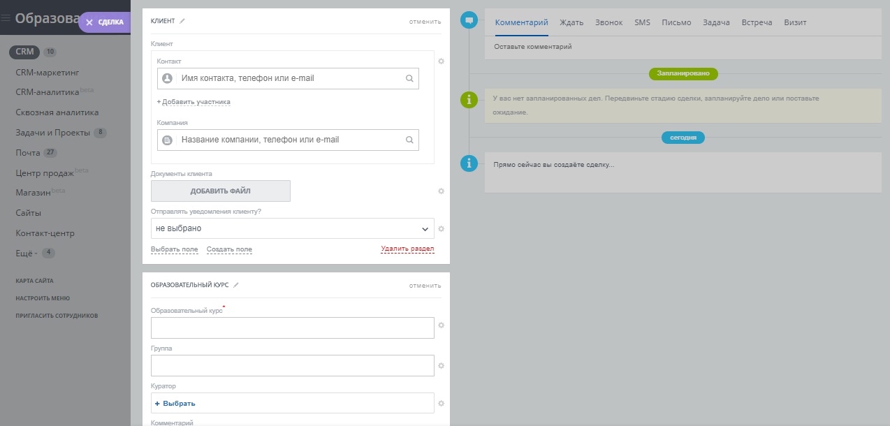The width and height of the screenshot is (890, 426).
Task: Switch to the Звонок tab
Action: [608, 22]
